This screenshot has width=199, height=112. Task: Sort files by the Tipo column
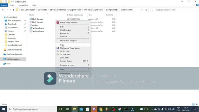pos(90,15)
